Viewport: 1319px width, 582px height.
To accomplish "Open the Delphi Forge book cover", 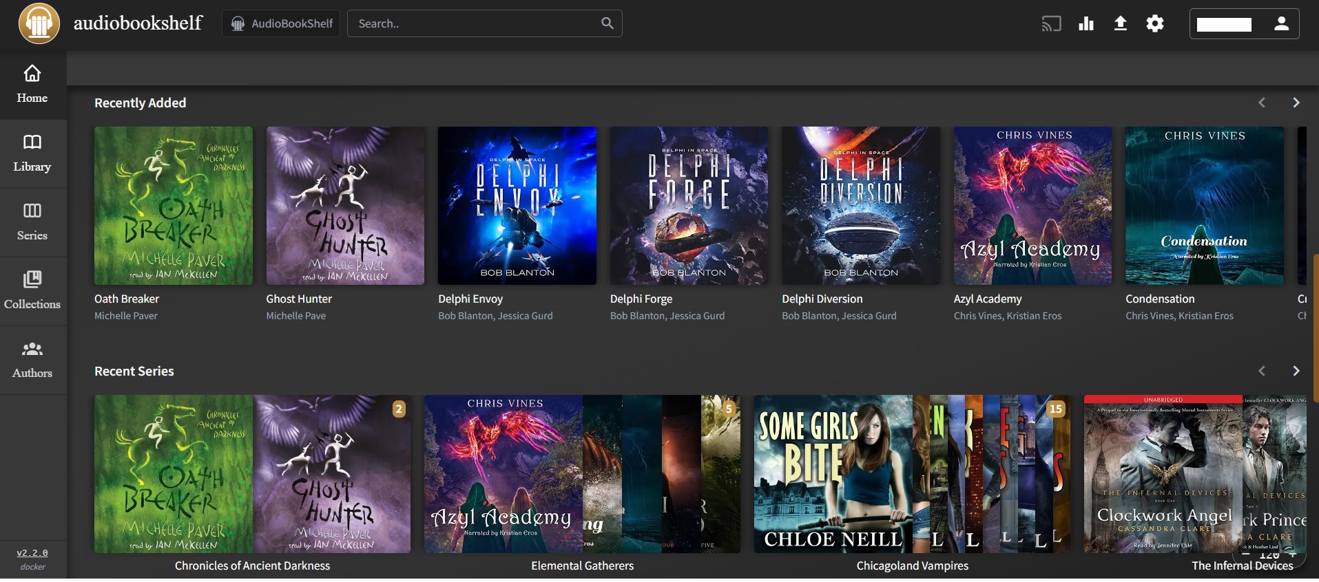I will coord(689,206).
